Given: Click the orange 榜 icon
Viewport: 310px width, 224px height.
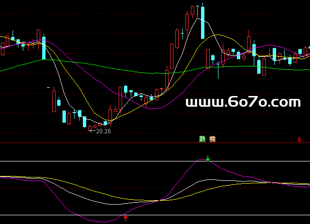Looking at the screenshot, I should tap(213, 139).
